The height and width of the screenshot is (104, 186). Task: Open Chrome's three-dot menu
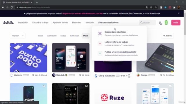click(x=183, y=8)
